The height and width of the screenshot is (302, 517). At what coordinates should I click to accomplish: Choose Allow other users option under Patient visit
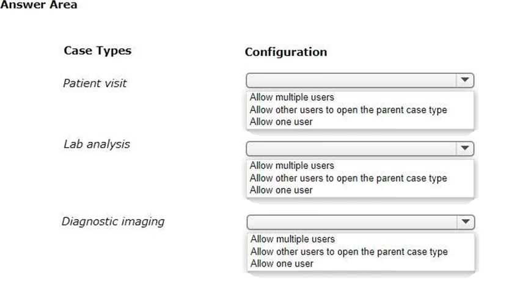(348, 110)
